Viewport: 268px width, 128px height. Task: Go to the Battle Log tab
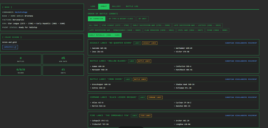click(x=132, y=6)
